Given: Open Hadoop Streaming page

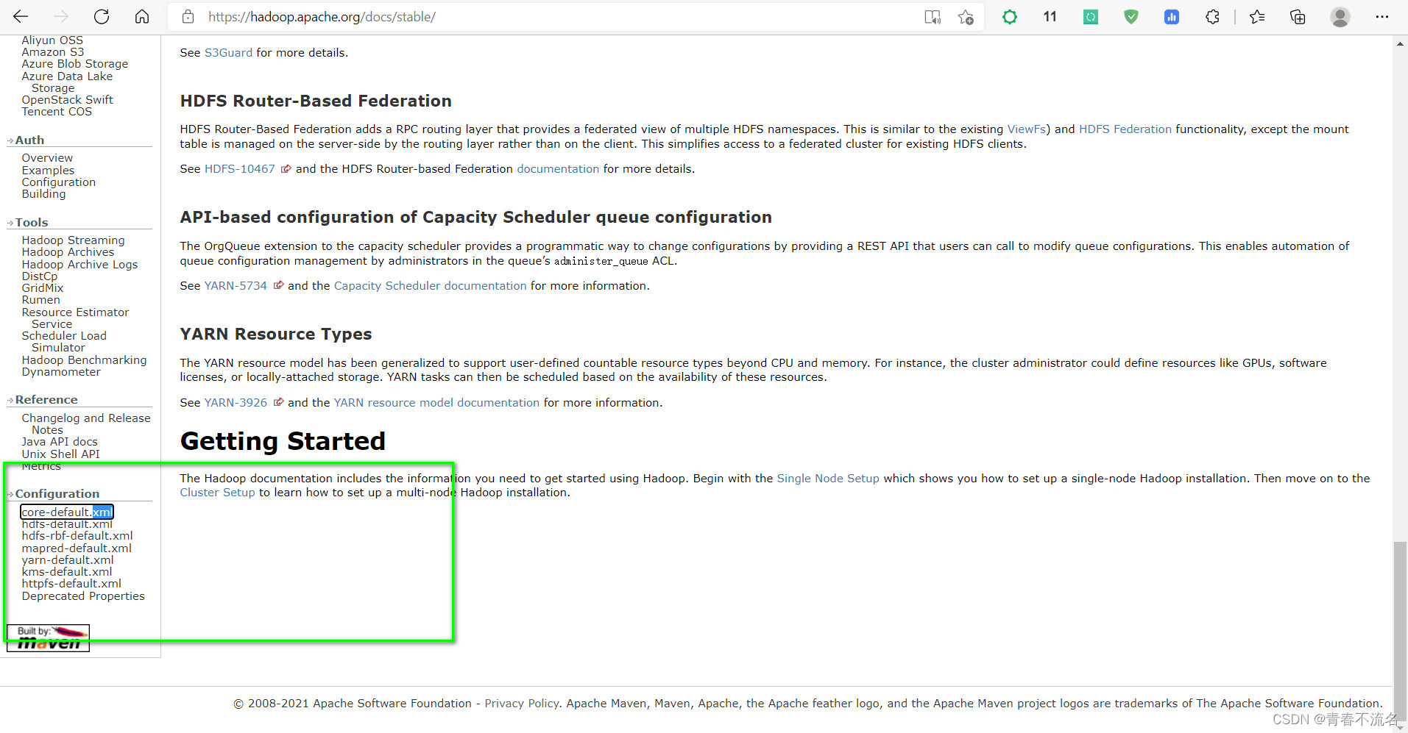Looking at the screenshot, I should click(73, 240).
